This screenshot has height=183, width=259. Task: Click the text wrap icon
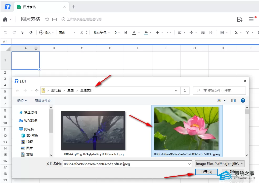pos(203,32)
